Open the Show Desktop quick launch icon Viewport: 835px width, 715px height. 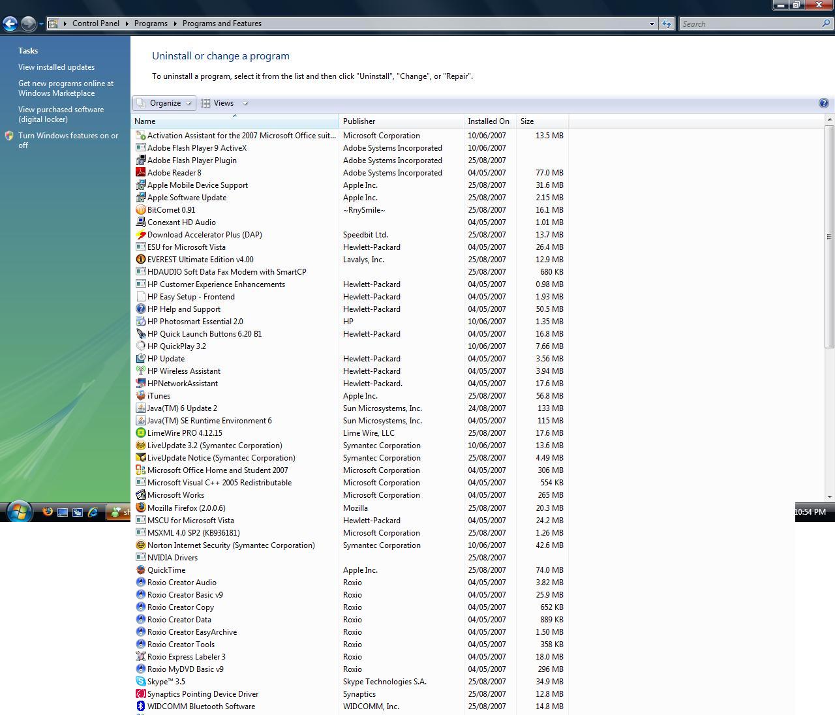click(63, 512)
